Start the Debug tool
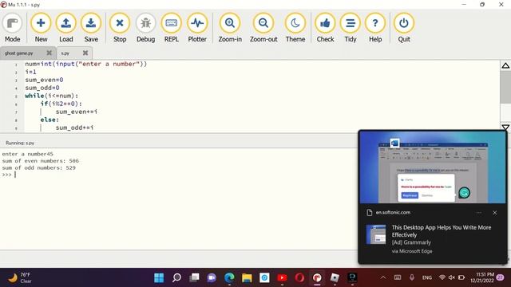Image resolution: width=511 pixels, height=287 pixels. click(x=145, y=28)
